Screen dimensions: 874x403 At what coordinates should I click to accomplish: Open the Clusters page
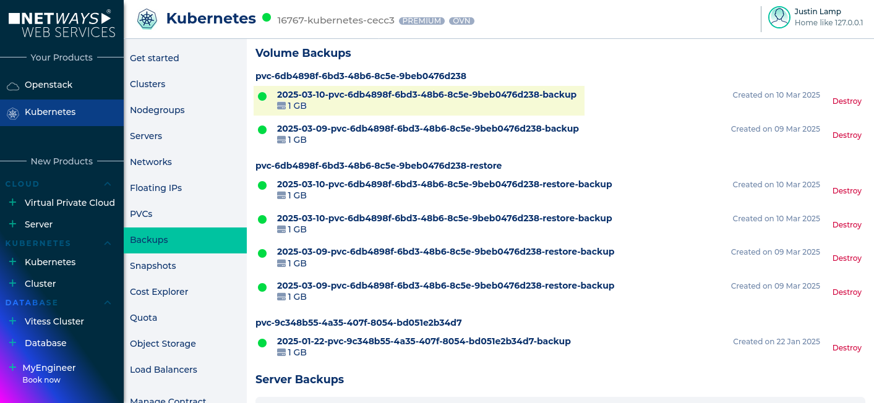pyautogui.click(x=185, y=84)
